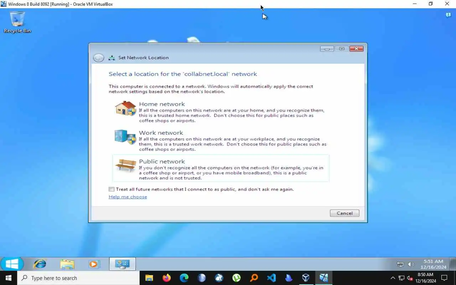Choose the Home network option
Viewport: 456px width, 285px height.
pos(221,112)
